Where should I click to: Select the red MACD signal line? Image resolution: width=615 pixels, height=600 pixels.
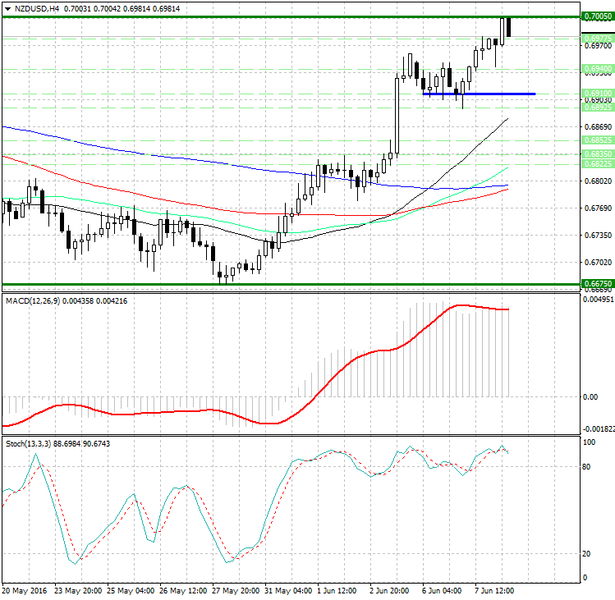click(x=329, y=379)
